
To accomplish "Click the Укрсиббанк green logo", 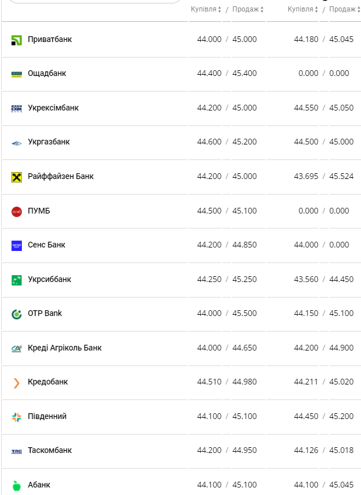I will point(16,280).
